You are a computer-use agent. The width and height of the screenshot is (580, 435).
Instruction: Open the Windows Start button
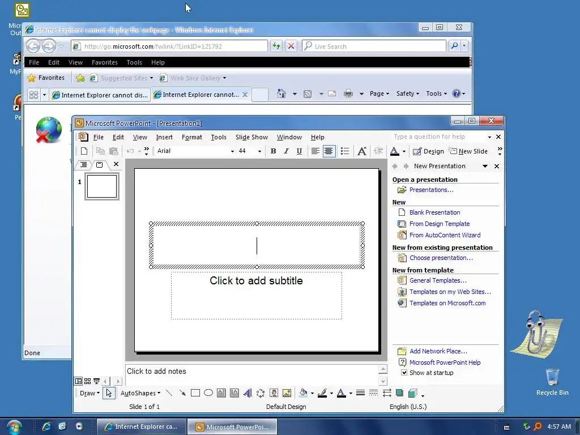click(x=14, y=427)
